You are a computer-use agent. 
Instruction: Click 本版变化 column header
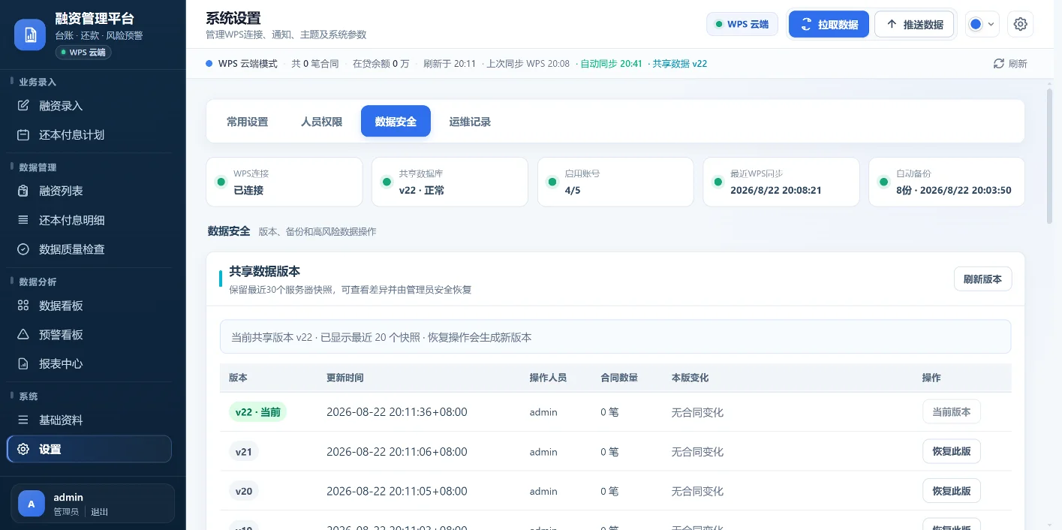tap(690, 378)
